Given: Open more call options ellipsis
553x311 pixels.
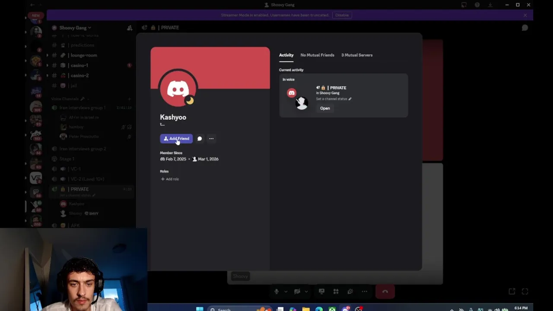Looking at the screenshot, I should 364,292.
